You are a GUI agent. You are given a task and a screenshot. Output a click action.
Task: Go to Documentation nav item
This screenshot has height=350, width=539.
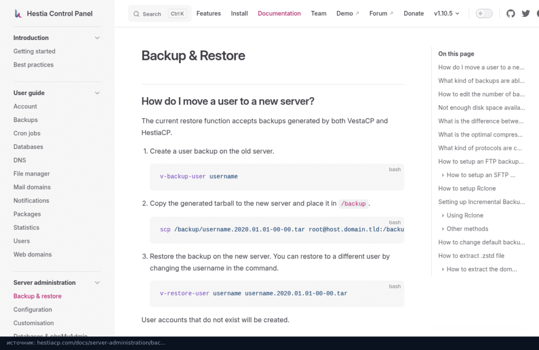pos(279,13)
